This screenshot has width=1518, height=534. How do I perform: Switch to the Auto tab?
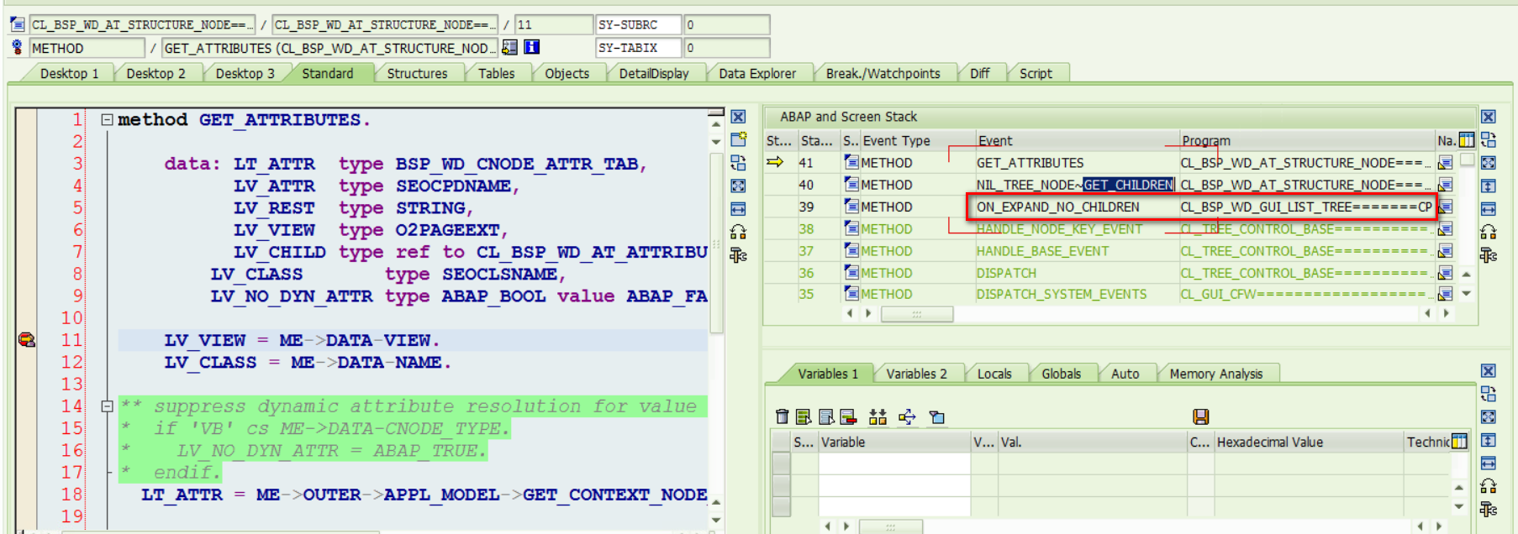point(1125,374)
